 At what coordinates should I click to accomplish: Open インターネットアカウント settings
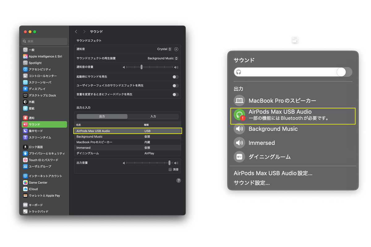[x=44, y=176]
